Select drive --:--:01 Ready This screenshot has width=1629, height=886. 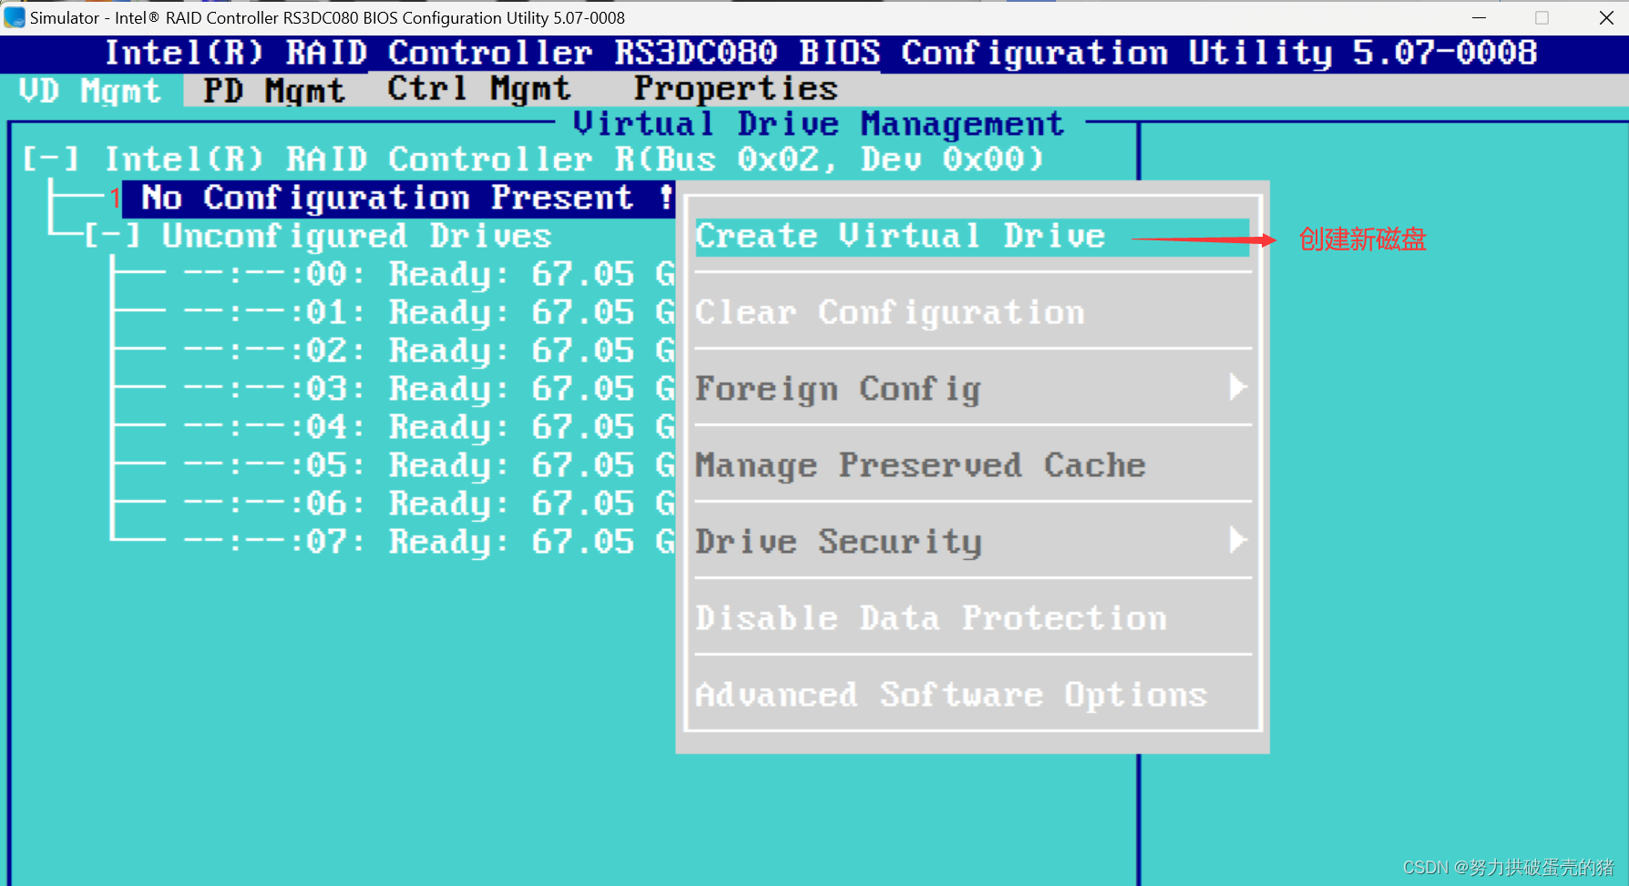coord(428,312)
